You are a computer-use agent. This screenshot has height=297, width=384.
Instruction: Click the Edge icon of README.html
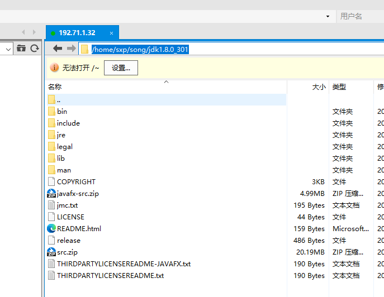click(x=51, y=228)
